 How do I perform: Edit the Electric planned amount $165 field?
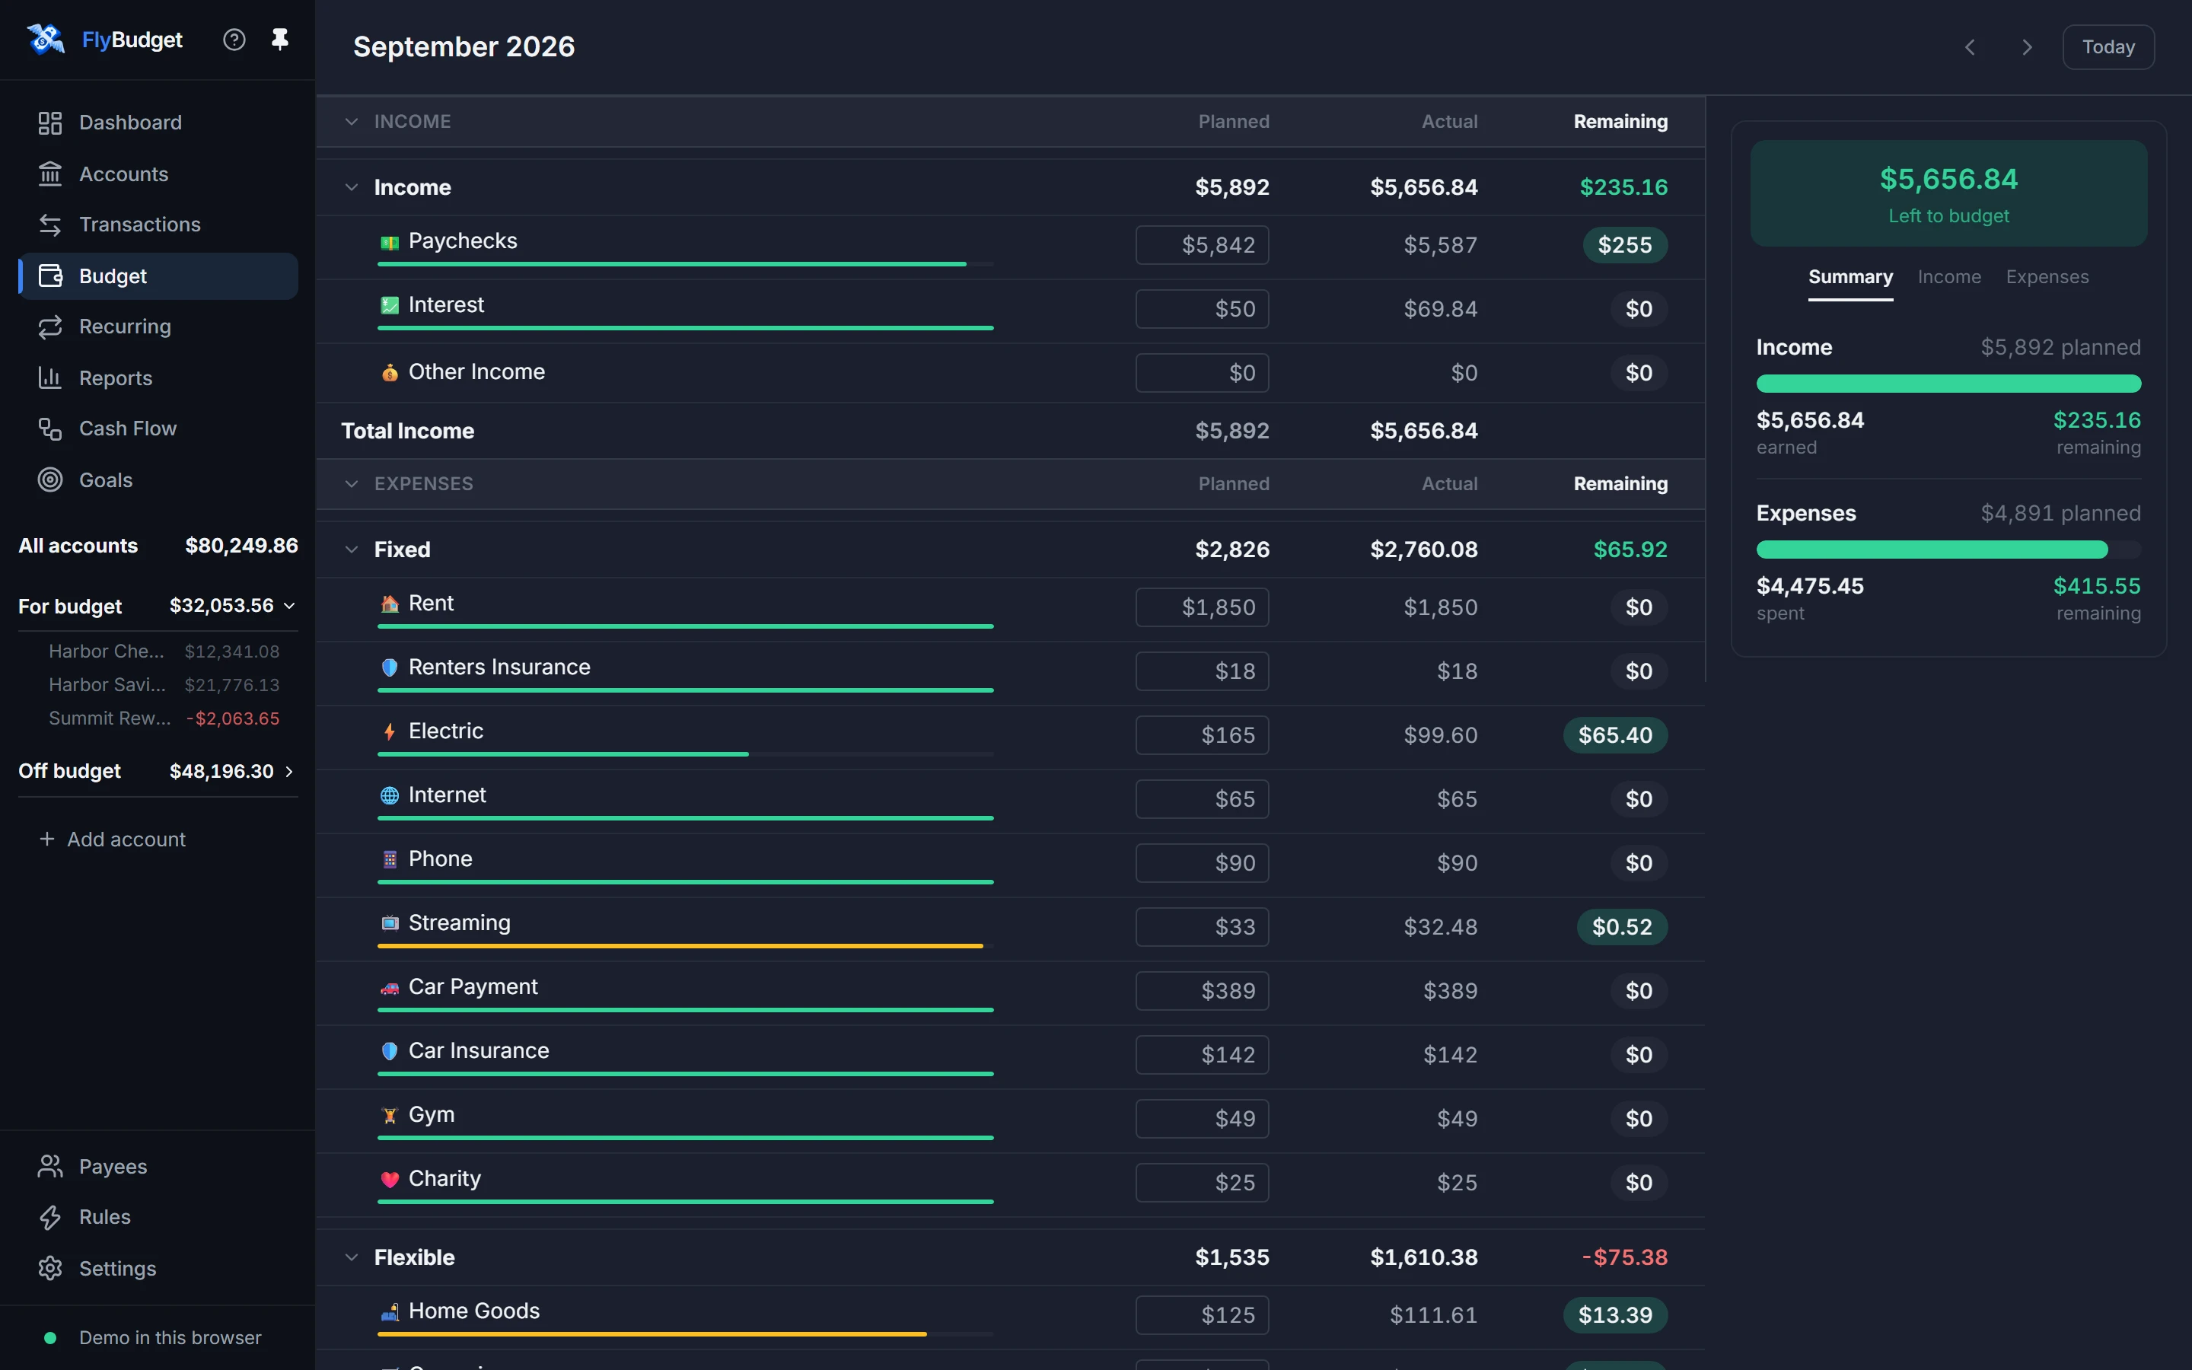[x=1202, y=736]
